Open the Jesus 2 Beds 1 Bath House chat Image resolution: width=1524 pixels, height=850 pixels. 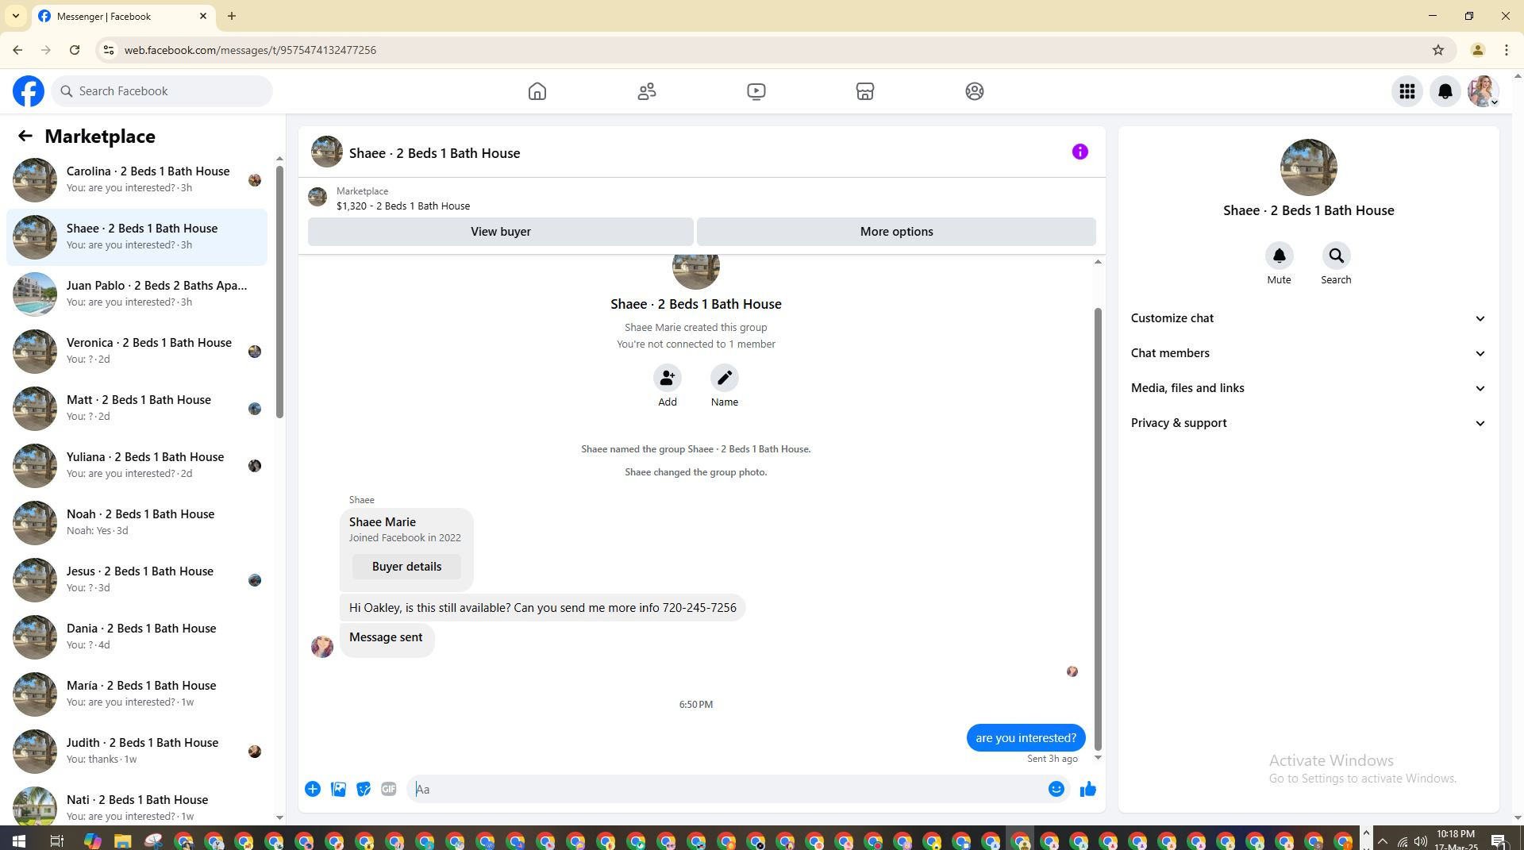tap(137, 580)
